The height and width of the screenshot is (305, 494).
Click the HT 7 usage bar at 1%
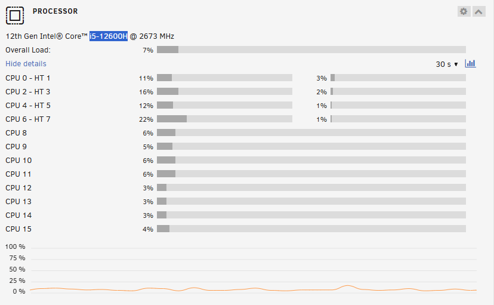(398, 119)
